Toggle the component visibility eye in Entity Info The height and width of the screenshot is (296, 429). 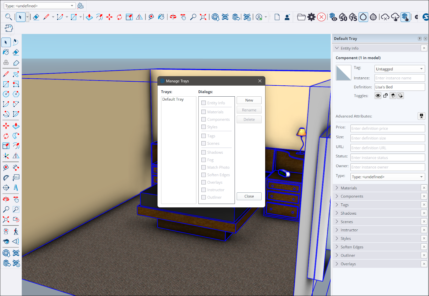coord(378,96)
